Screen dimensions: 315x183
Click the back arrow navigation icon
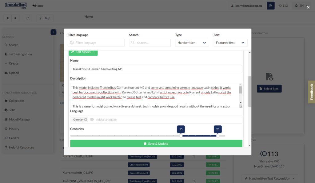coord(7,18)
